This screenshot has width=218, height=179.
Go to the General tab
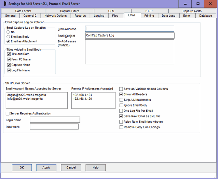[10, 16]
